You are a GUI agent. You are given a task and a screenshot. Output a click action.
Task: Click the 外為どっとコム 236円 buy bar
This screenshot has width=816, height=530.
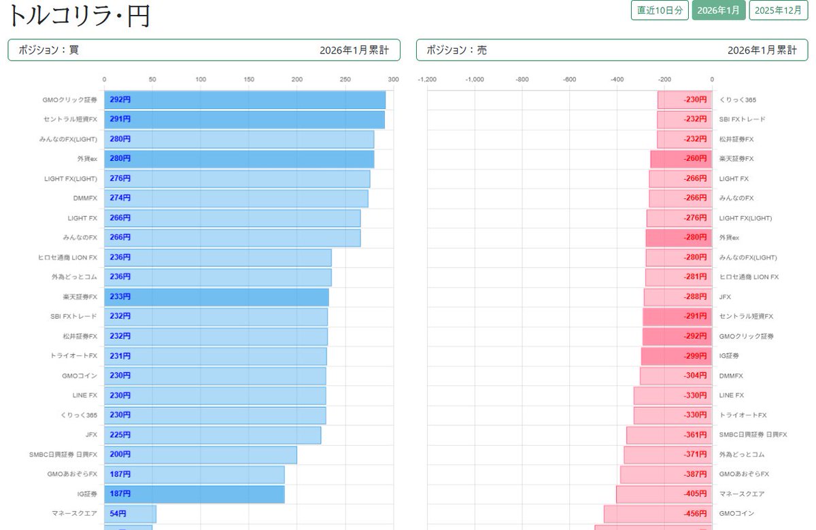pyautogui.click(x=218, y=277)
